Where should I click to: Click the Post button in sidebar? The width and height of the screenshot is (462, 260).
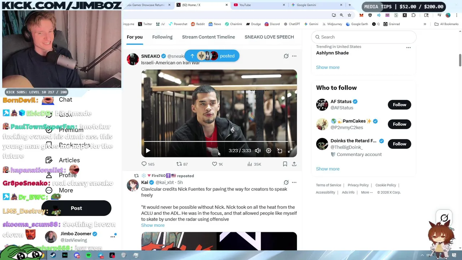(77, 208)
